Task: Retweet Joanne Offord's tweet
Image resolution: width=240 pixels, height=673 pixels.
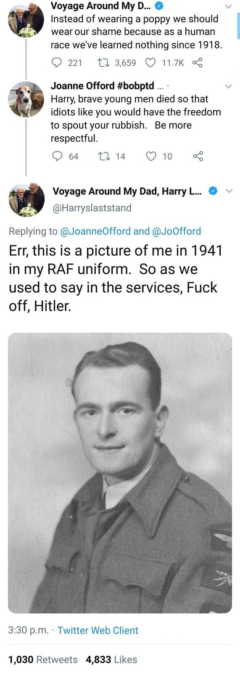Action: click(103, 156)
